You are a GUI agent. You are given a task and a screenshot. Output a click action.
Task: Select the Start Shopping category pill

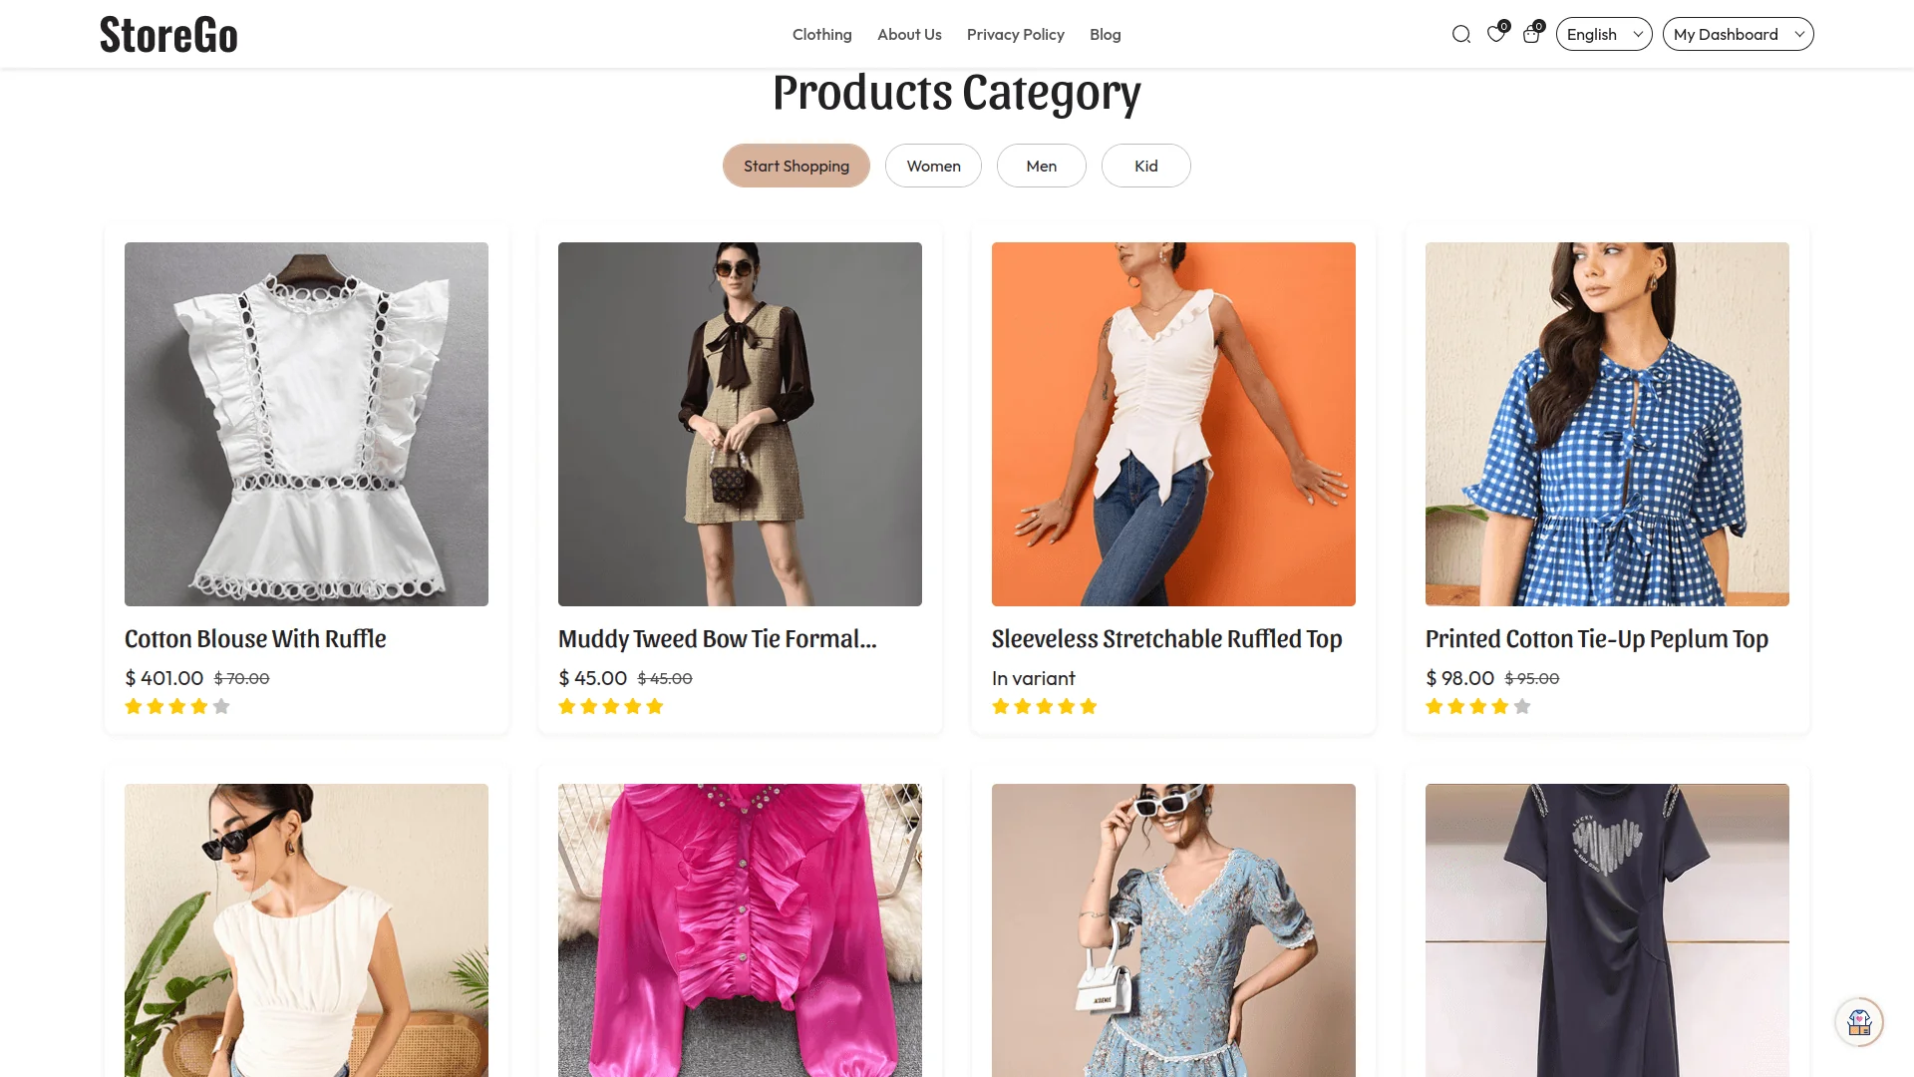click(796, 166)
